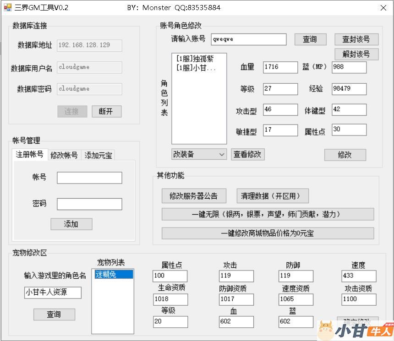
Task: Open the 改装备 dropdown
Action: click(199, 154)
